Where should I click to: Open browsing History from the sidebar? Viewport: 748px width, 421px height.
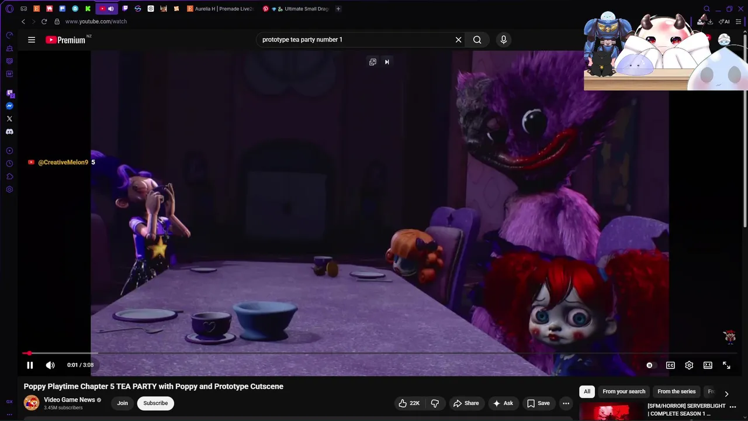(9, 164)
